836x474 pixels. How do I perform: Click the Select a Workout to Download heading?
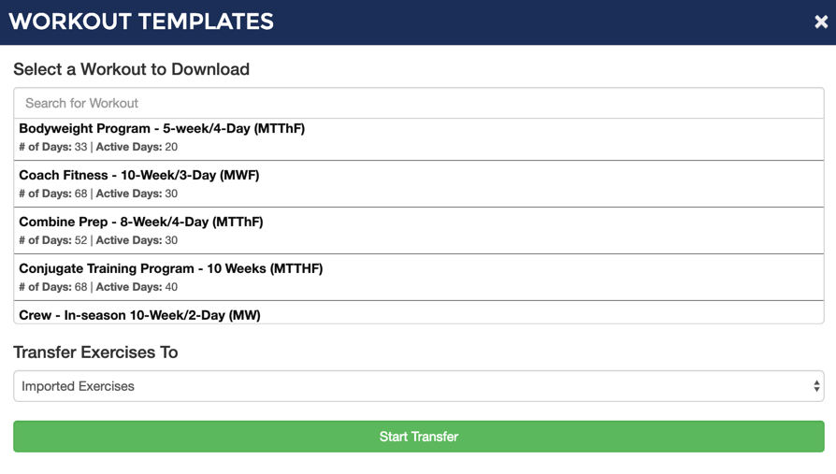click(x=131, y=69)
